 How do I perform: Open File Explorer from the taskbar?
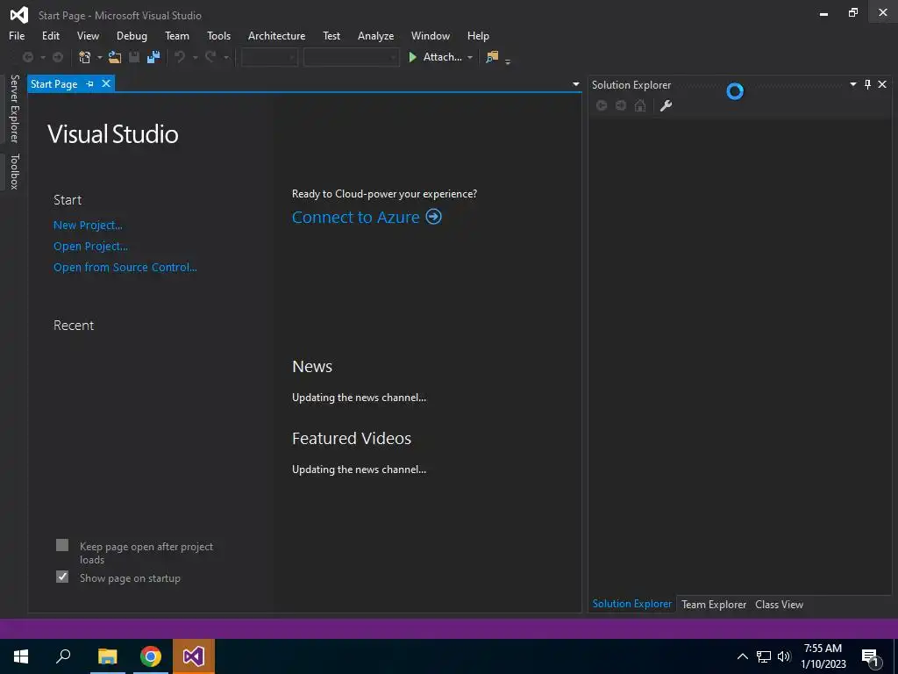(107, 656)
